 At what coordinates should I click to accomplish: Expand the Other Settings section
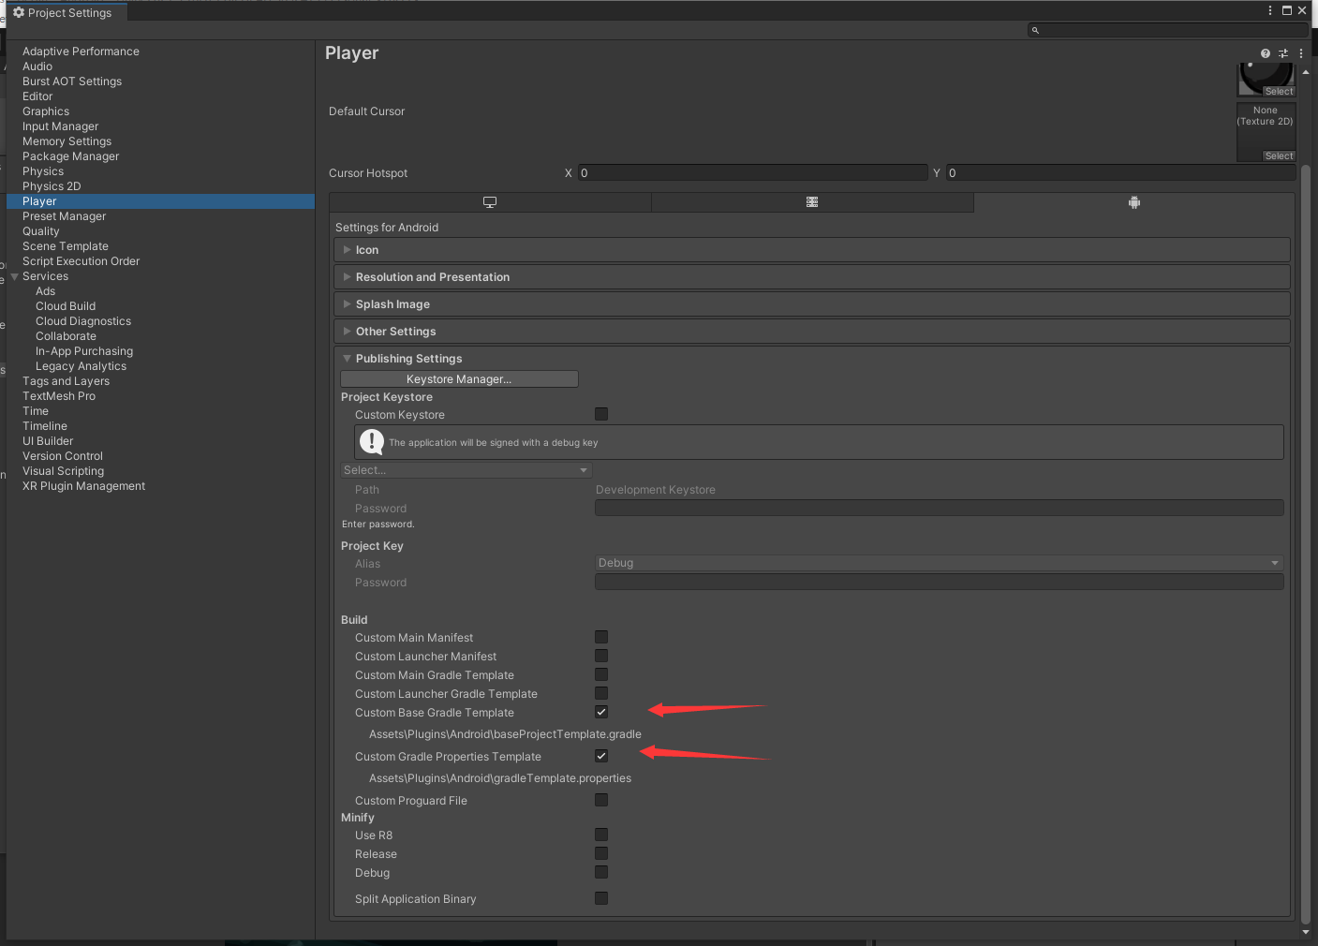(x=811, y=332)
